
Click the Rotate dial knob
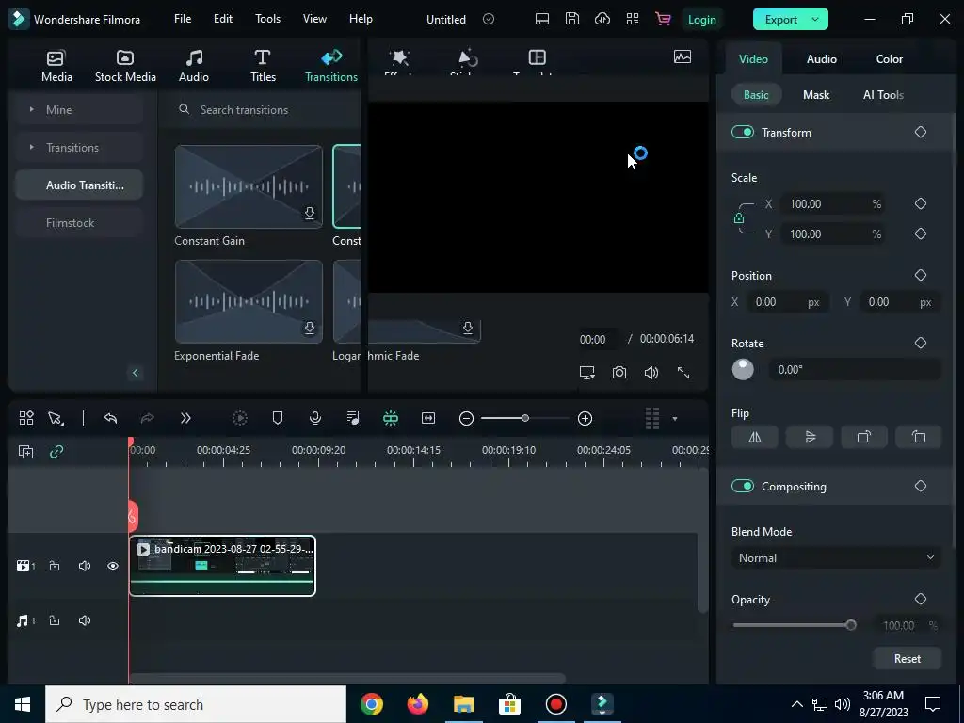tap(743, 369)
